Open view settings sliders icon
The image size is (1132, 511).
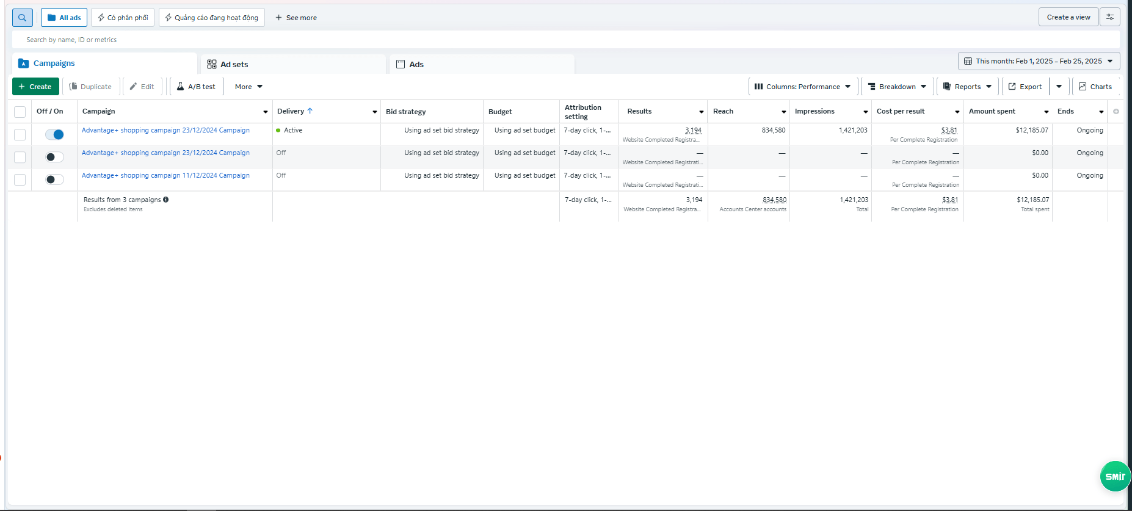[x=1109, y=17]
